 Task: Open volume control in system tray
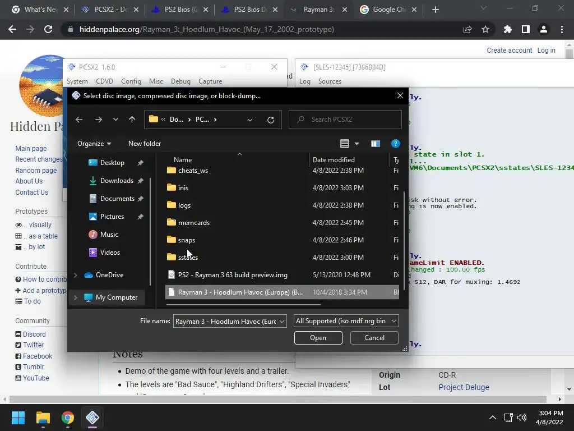click(x=522, y=418)
